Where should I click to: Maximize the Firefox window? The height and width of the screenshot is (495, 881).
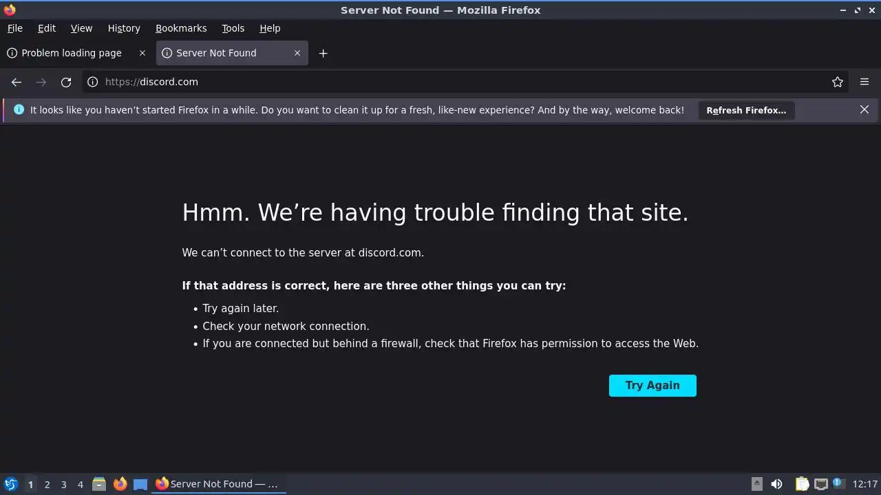(x=858, y=10)
